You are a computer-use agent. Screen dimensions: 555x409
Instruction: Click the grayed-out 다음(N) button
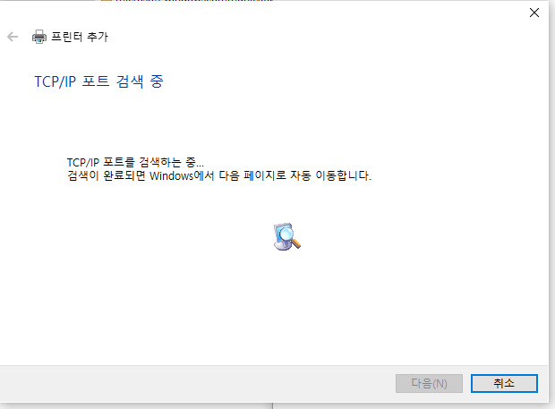pos(429,383)
